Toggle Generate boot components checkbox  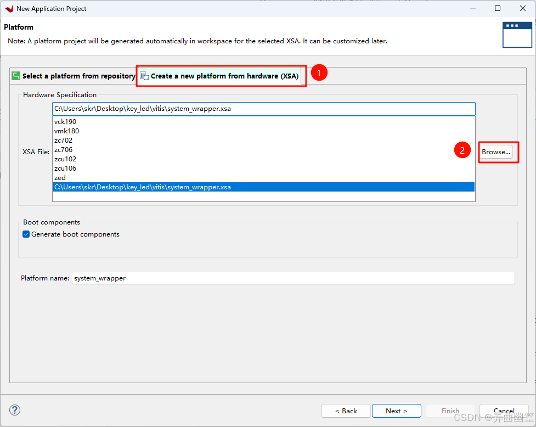(26, 234)
